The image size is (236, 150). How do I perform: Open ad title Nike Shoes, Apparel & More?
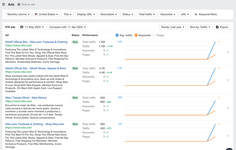35,68
